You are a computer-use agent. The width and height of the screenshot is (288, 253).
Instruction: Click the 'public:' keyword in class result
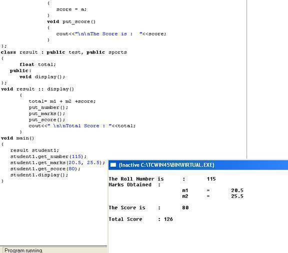pos(20,70)
